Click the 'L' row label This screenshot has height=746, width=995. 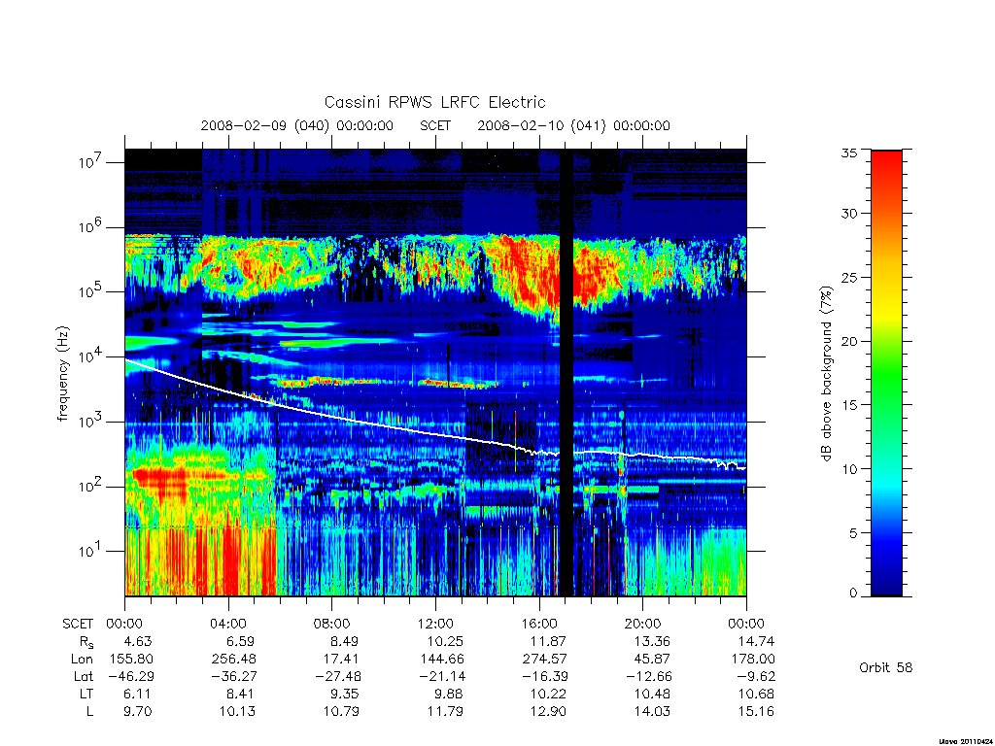point(89,711)
